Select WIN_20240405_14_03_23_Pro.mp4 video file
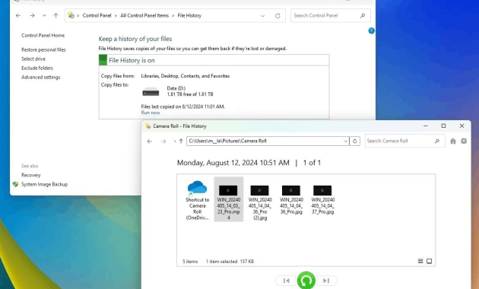Viewport: 479px width, 289px height. tap(229, 199)
